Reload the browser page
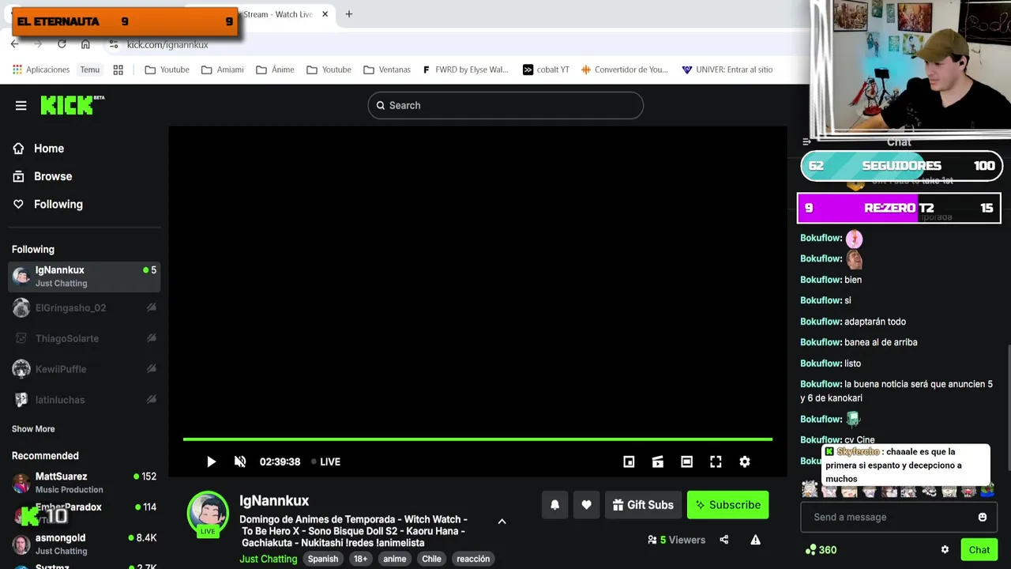 (x=62, y=44)
